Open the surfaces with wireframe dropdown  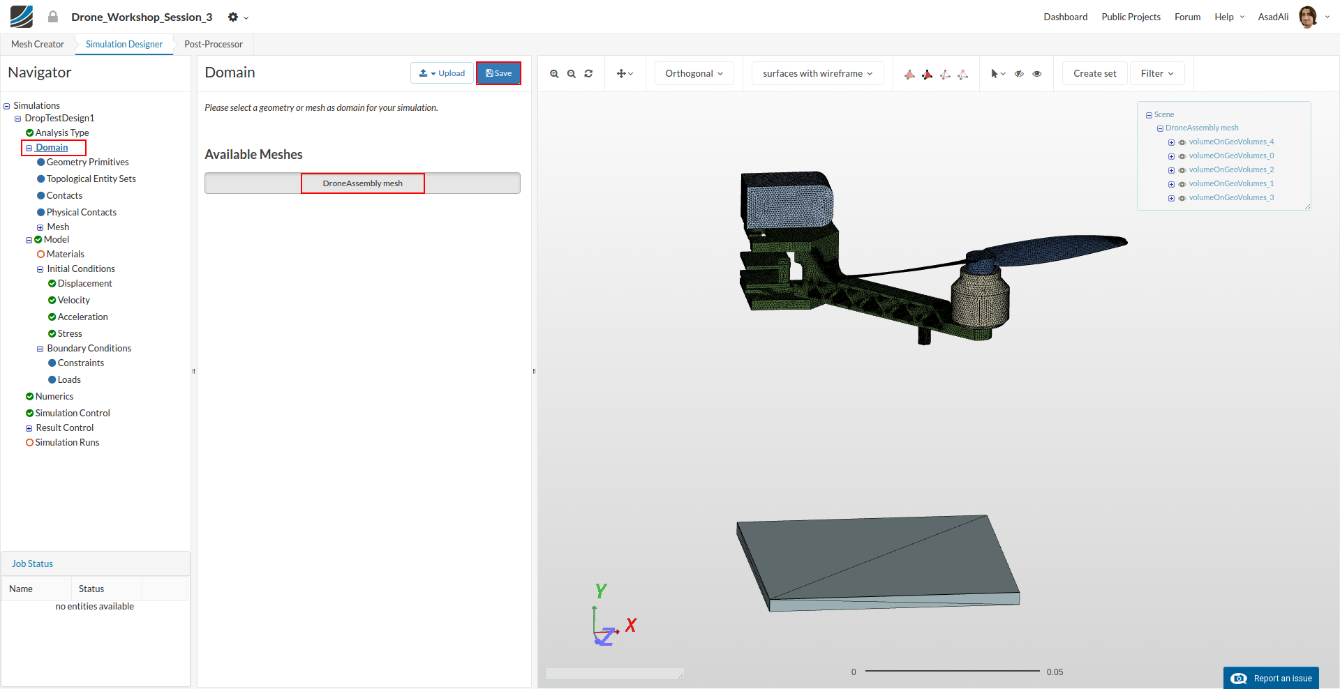click(x=817, y=73)
